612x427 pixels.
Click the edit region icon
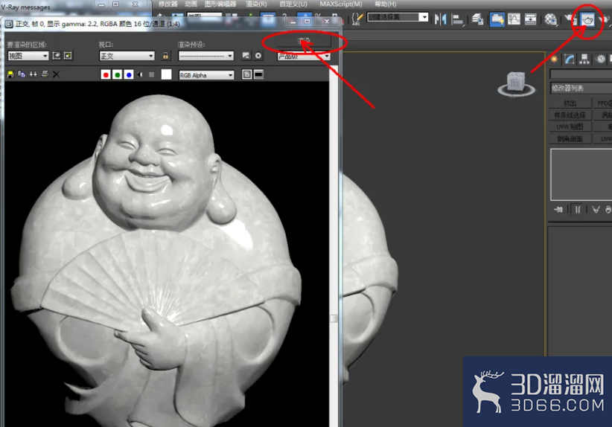coord(56,55)
